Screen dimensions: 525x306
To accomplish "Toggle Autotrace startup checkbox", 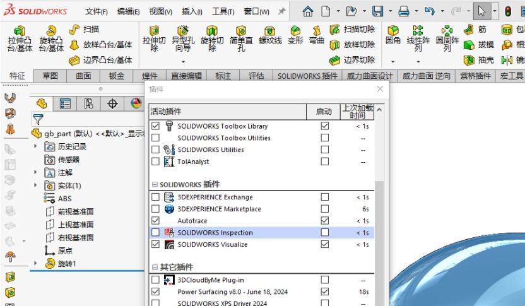I will (x=324, y=221).
